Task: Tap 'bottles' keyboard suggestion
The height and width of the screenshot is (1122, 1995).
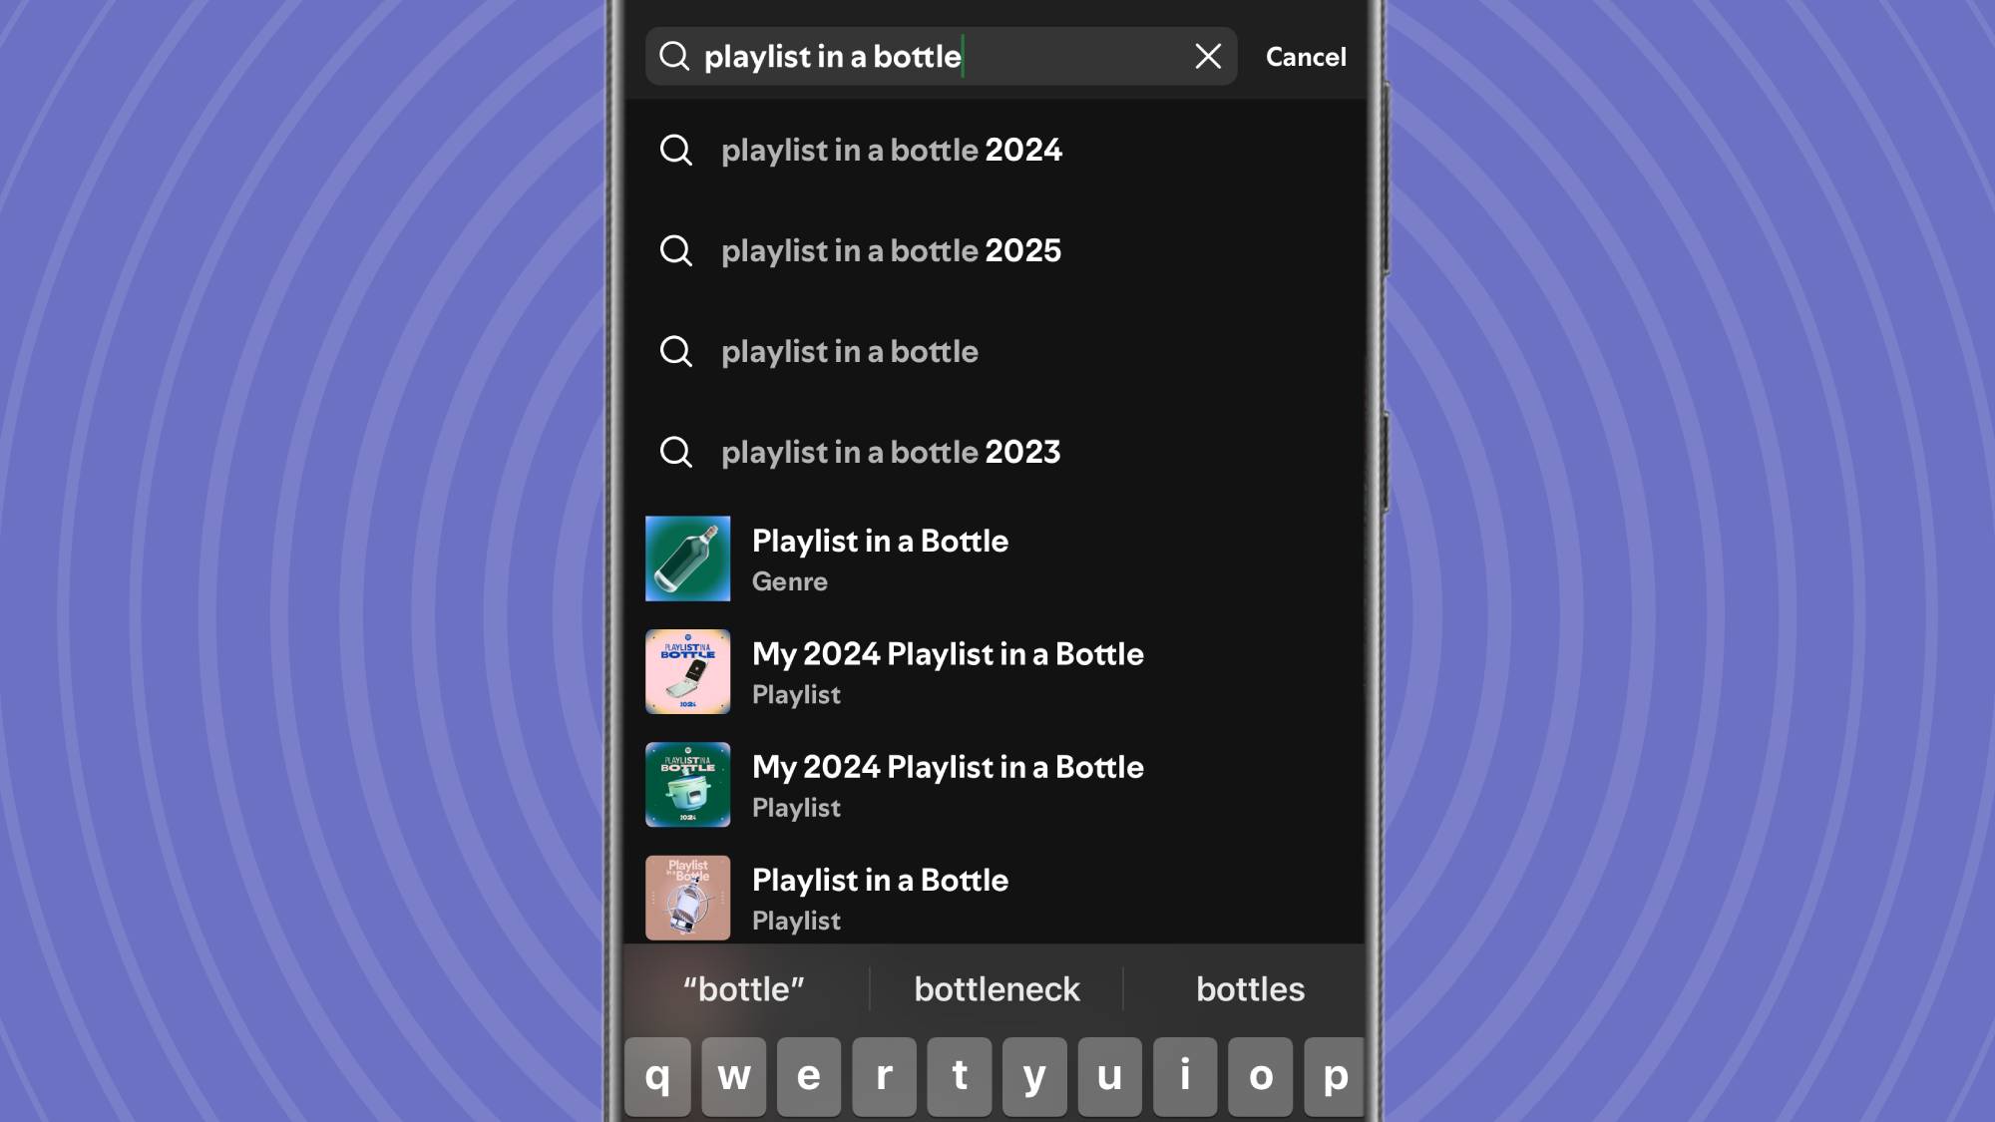Action: tap(1250, 987)
